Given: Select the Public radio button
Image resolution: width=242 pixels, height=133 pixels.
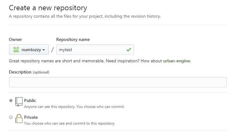Looking at the screenshot, I should click(11, 100).
